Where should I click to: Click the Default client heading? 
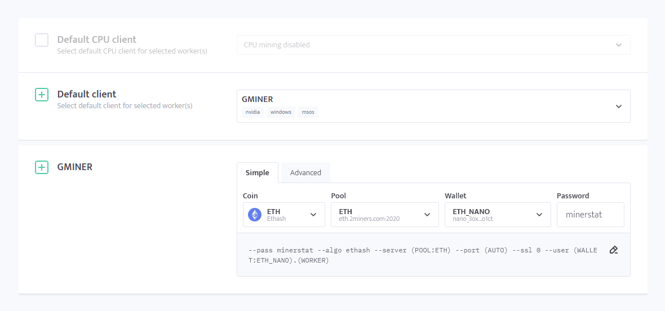tap(87, 94)
